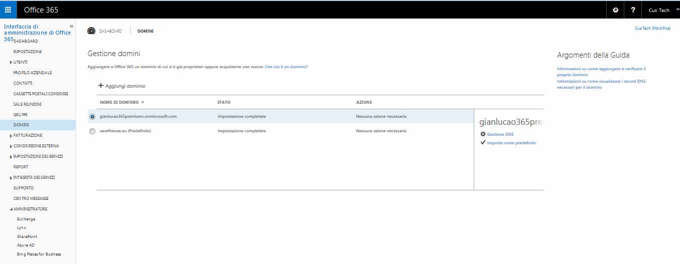The image size is (680, 264).
Task: Click AZIONE column header
Action: tap(364, 102)
